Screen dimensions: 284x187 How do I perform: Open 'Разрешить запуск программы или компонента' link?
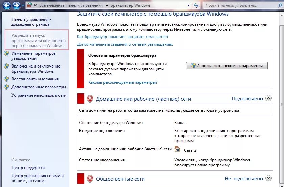[39, 40]
